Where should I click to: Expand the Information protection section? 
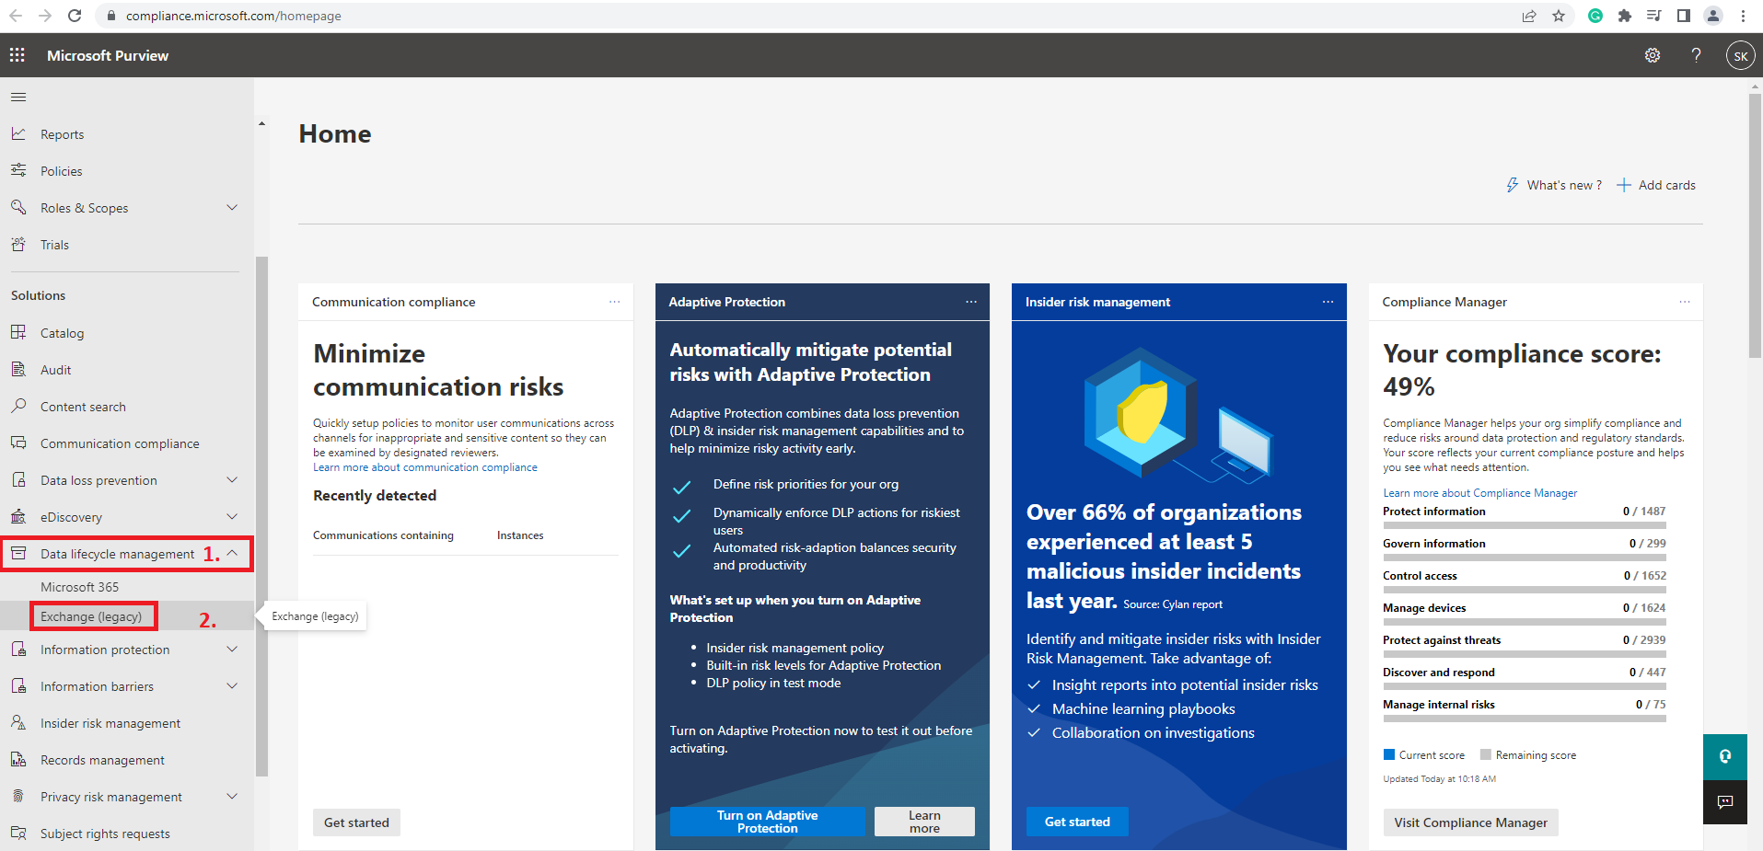tap(232, 650)
